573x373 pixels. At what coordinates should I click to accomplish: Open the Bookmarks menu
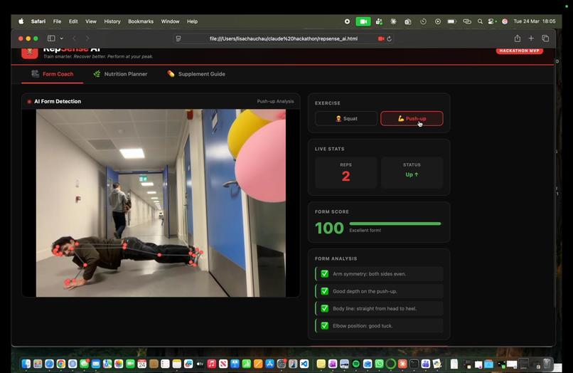coord(141,21)
